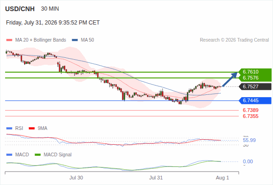Click the MA 20 + Bollinger Bands legend swatch
273x185 pixels.
[9, 40]
